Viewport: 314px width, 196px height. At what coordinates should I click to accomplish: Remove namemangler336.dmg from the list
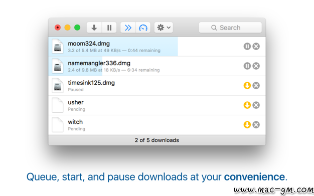pyautogui.click(x=256, y=66)
